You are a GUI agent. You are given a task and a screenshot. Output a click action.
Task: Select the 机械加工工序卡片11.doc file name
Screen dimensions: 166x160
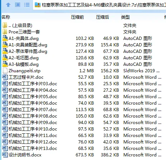click(x=33, y=136)
